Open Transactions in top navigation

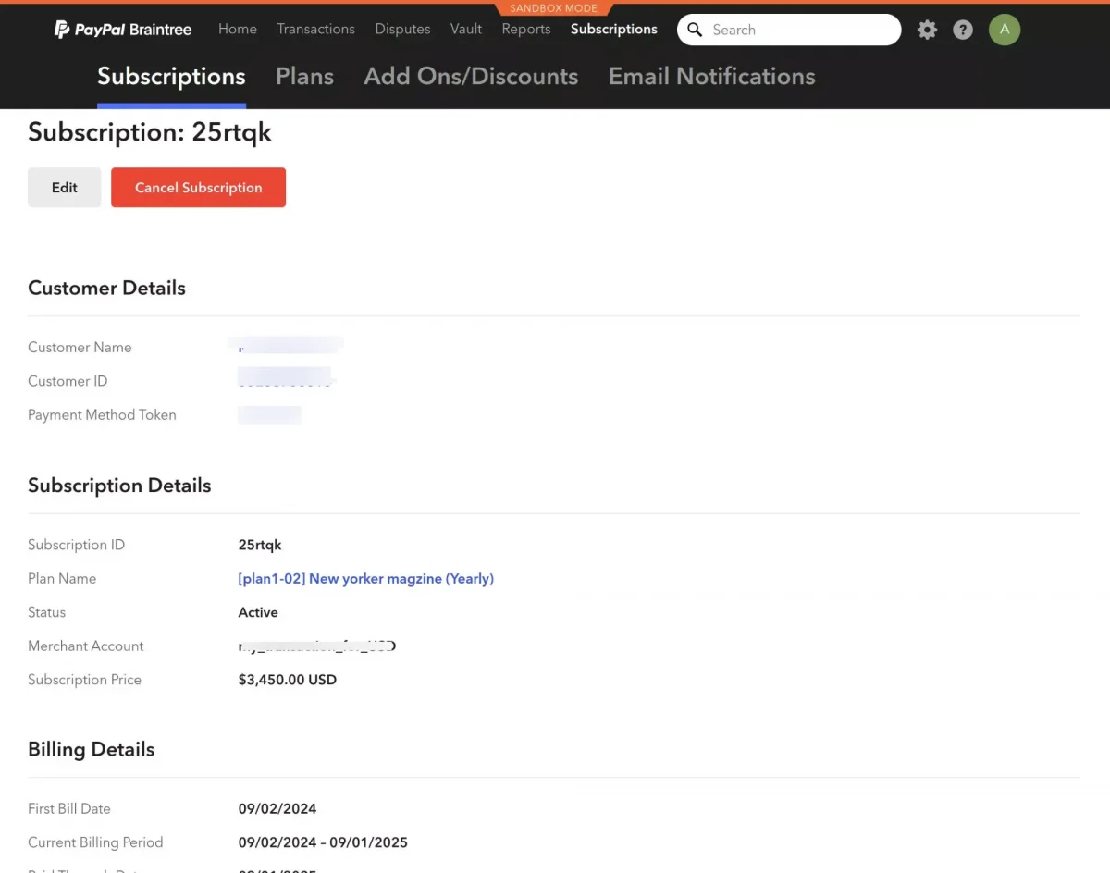[315, 29]
